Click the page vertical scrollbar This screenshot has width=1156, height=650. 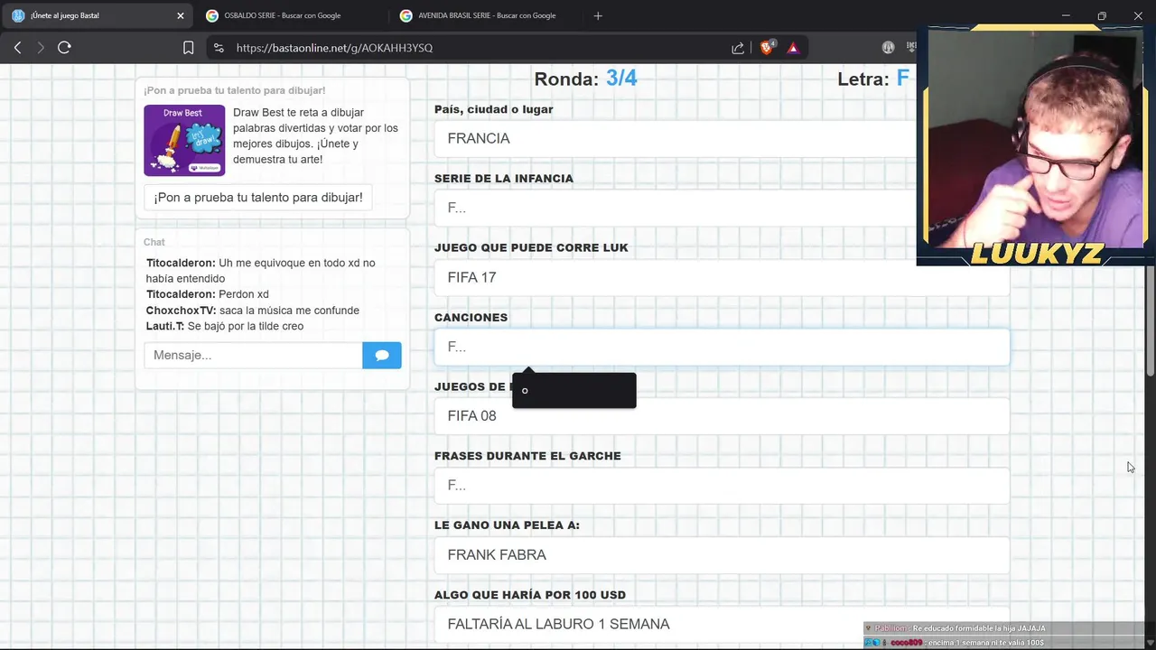tap(1150, 320)
